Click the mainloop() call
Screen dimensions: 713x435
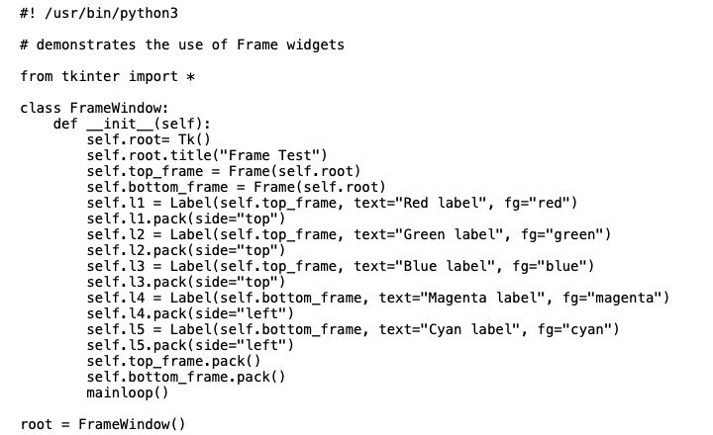(128, 392)
